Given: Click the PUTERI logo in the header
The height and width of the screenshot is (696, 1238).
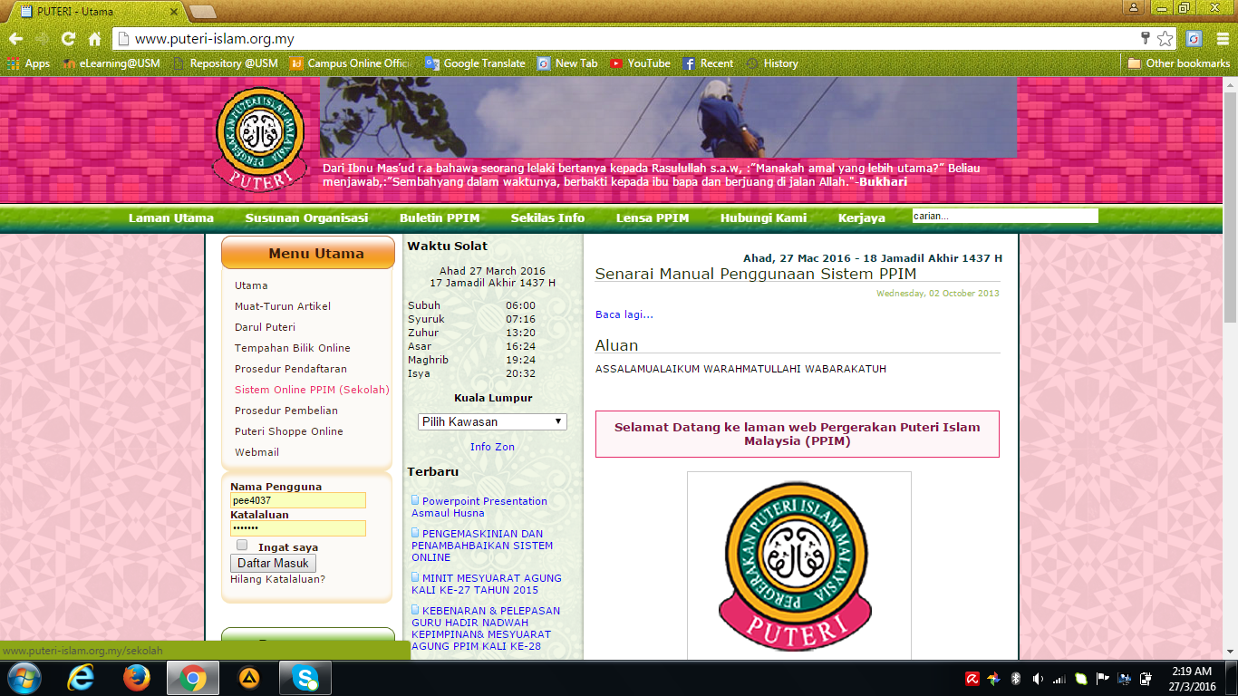Looking at the screenshot, I should coord(259,139).
